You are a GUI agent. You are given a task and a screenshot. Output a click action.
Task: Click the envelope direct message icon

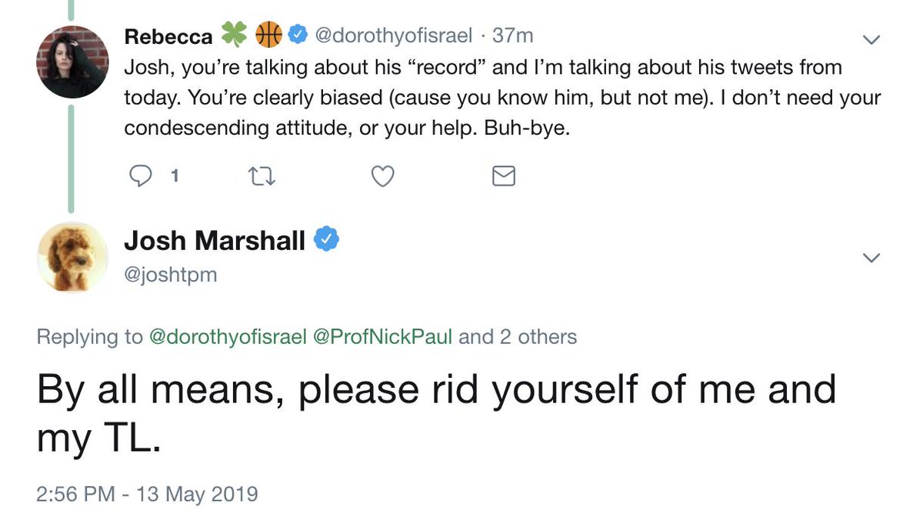click(502, 176)
